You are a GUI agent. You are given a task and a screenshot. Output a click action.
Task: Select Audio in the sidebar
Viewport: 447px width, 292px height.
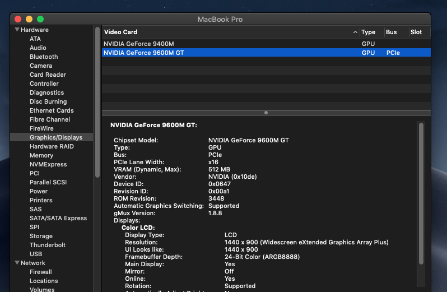click(38, 48)
